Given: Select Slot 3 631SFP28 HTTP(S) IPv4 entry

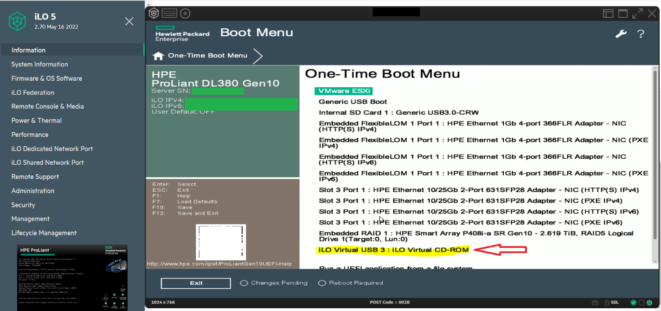Looking at the screenshot, I should pos(479,190).
